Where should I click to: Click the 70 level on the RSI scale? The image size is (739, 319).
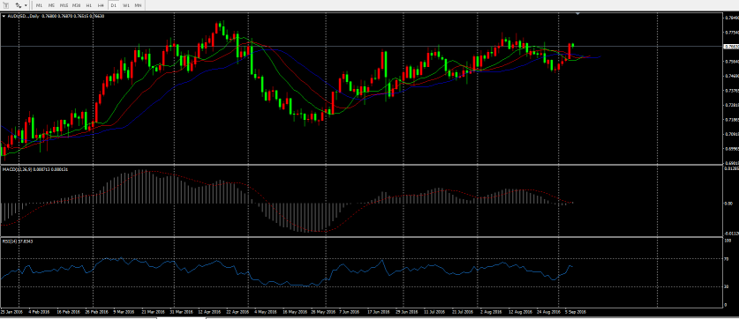pos(727,259)
